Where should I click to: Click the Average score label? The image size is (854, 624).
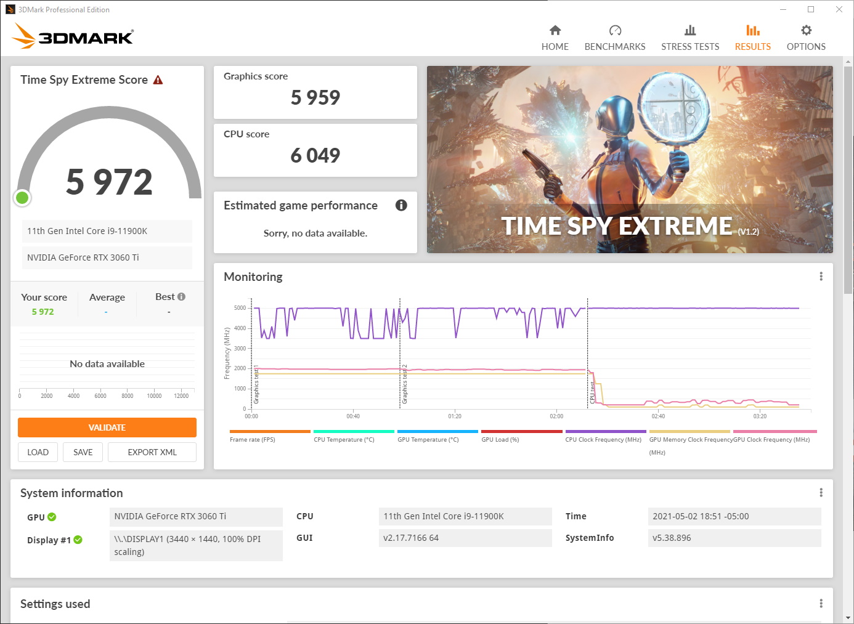(107, 297)
